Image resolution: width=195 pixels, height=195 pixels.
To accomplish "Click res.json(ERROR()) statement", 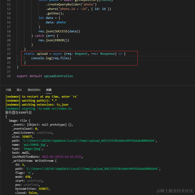I will coord(54,40).
